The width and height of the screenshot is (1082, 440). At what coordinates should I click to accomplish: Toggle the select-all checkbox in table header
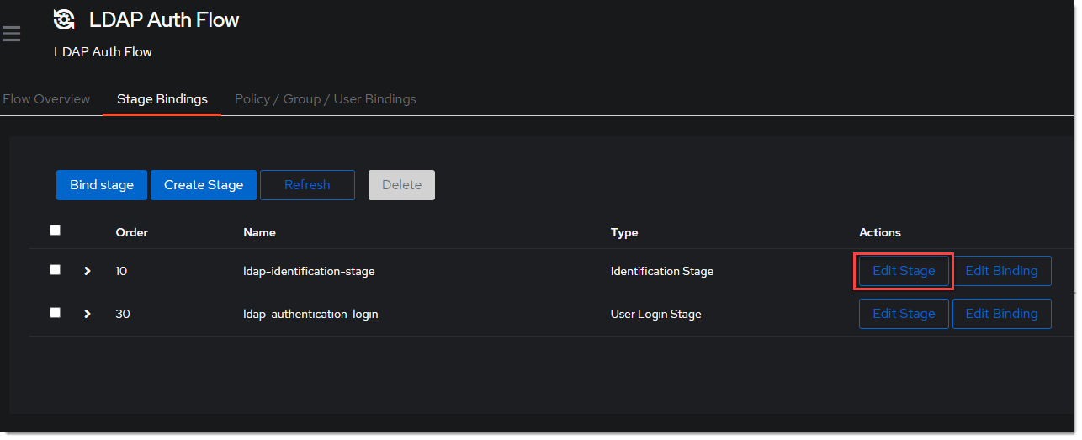point(56,231)
